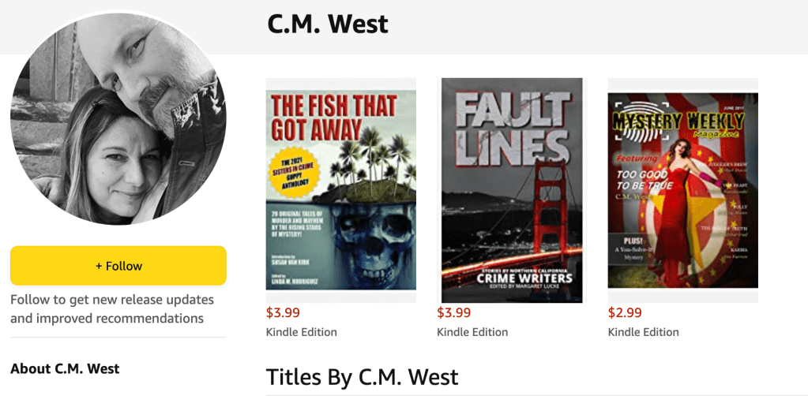
Task: Click the $3.99 price under Fault Lines
Action: 454,312
